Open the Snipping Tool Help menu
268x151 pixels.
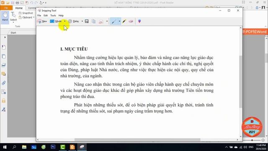[x=61, y=16]
